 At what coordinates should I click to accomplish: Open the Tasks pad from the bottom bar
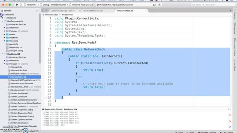coord(190,132)
